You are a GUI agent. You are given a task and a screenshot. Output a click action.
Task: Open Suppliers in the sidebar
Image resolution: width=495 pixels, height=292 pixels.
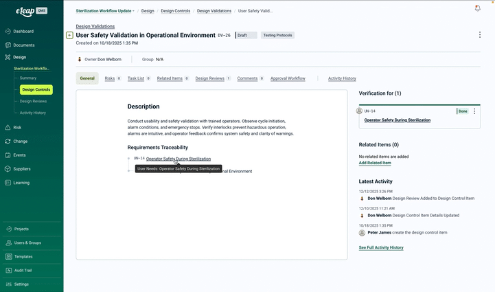(x=22, y=169)
